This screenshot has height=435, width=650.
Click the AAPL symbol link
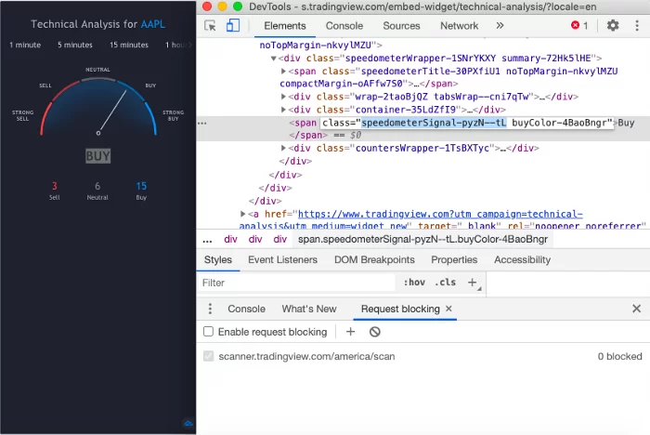[x=153, y=24]
